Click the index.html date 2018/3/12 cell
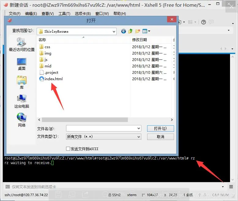Screen dimensions: 238x201 (149, 79)
